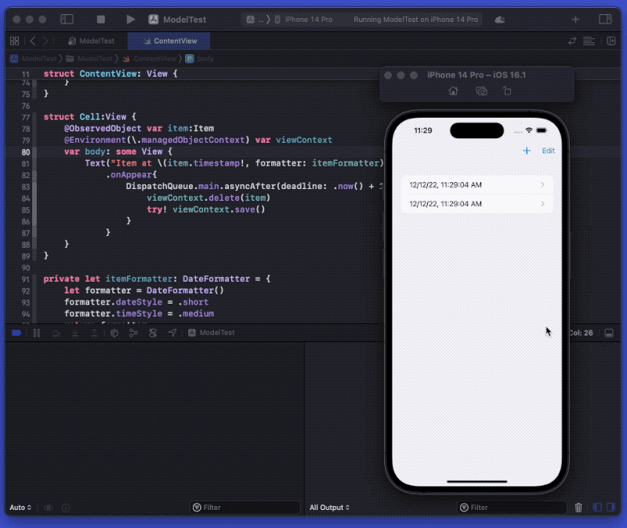Focus the variables Filter field
627x528 pixels.
[x=245, y=508]
